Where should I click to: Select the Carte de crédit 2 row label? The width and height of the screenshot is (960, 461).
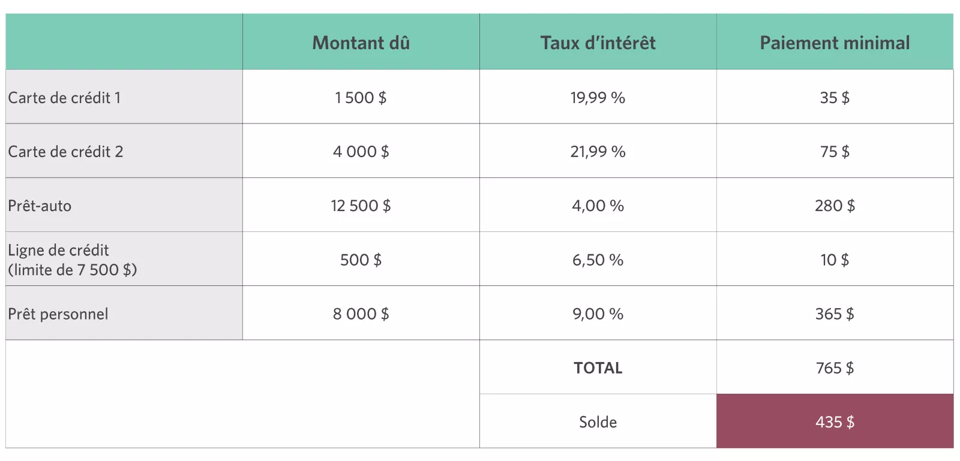65,152
